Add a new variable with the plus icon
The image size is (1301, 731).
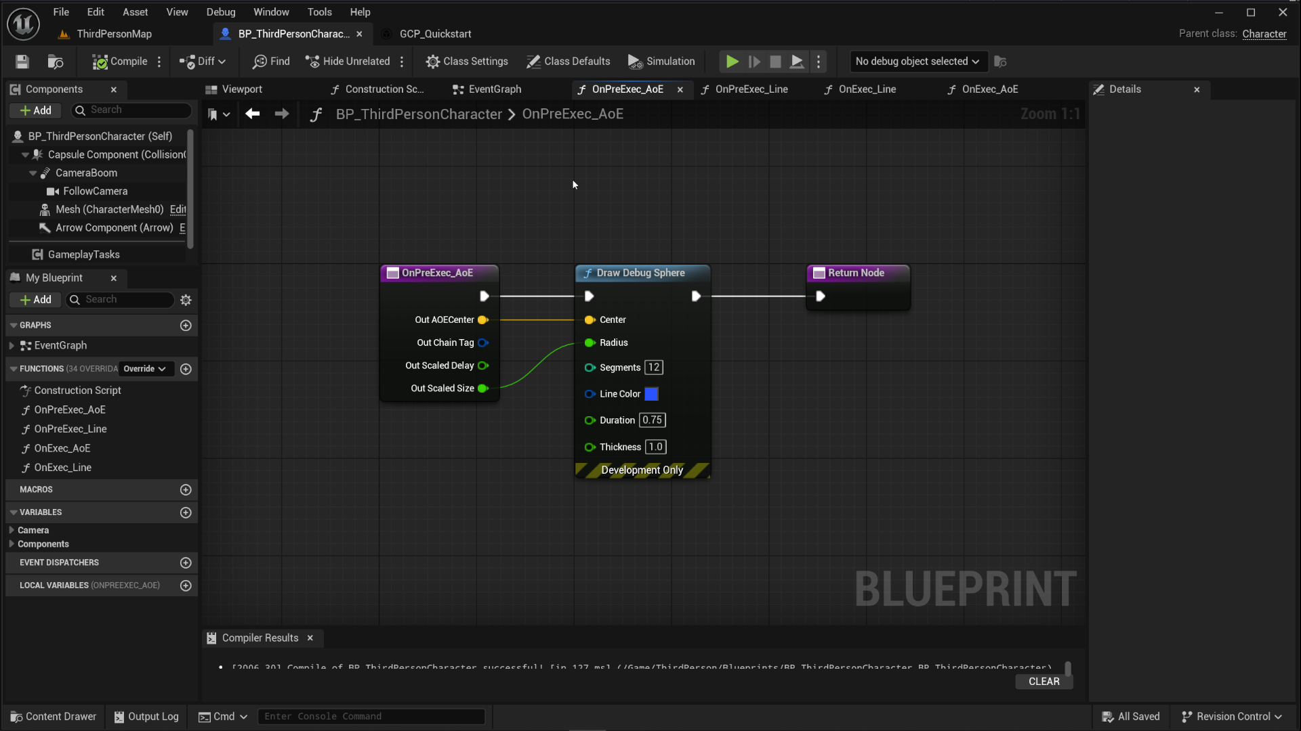coord(186,512)
